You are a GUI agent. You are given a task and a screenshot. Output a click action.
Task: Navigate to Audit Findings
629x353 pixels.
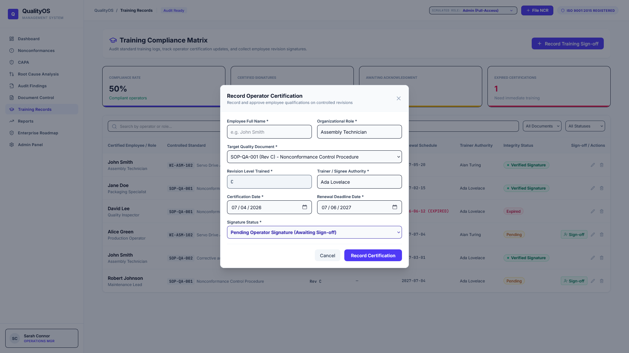click(x=42, y=86)
